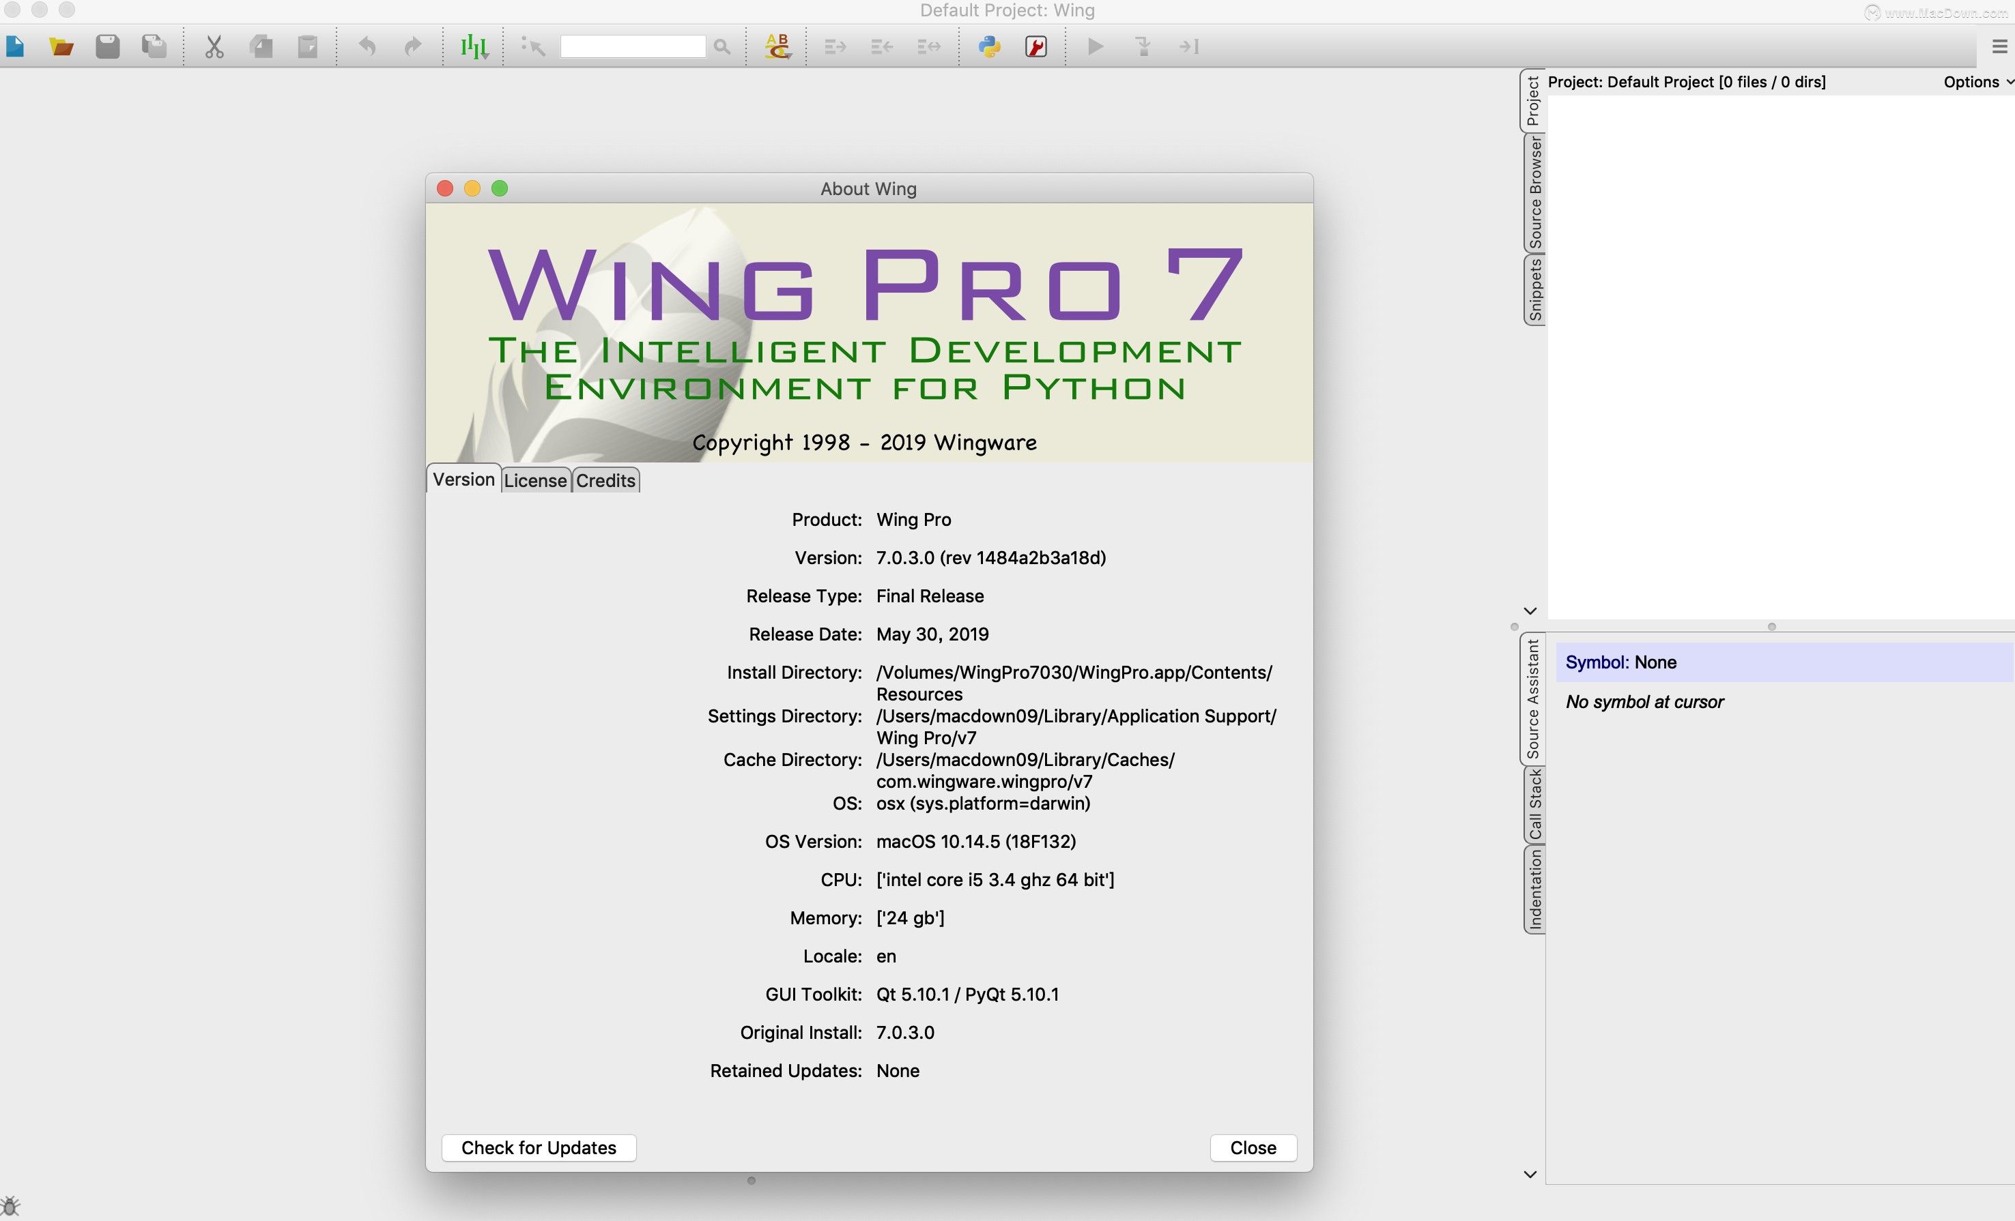Click the Start debug play icon
This screenshot has width=2015, height=1221.
point(1096,46)
